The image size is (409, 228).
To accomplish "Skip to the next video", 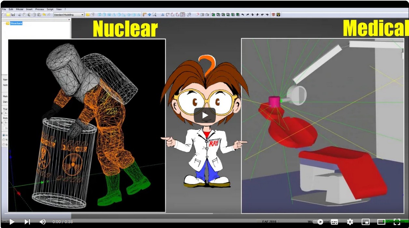I will pos(27,222).
